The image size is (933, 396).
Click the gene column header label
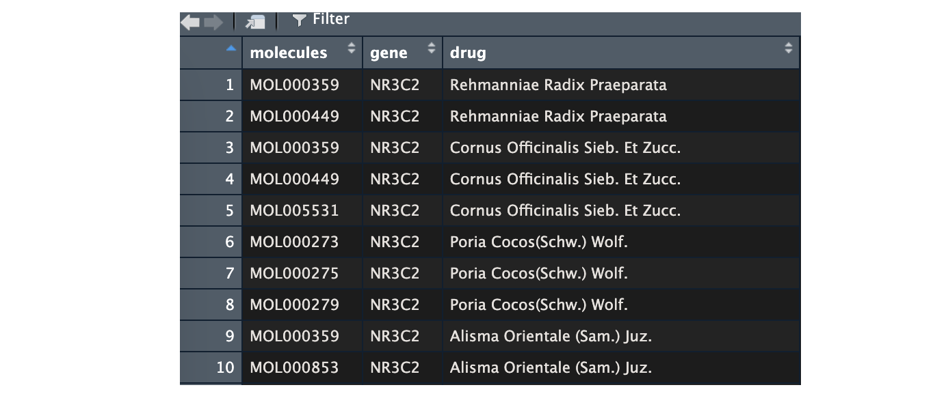pyautogui.click(x=389, y=53)
